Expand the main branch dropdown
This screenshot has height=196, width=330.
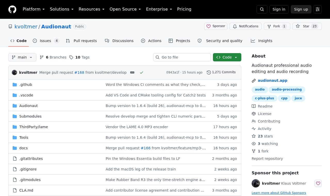click(22, 57)
